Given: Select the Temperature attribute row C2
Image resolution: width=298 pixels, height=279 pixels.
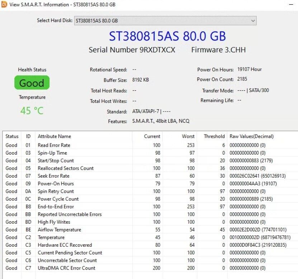Looking at the screenshot, I should (150, 237).
